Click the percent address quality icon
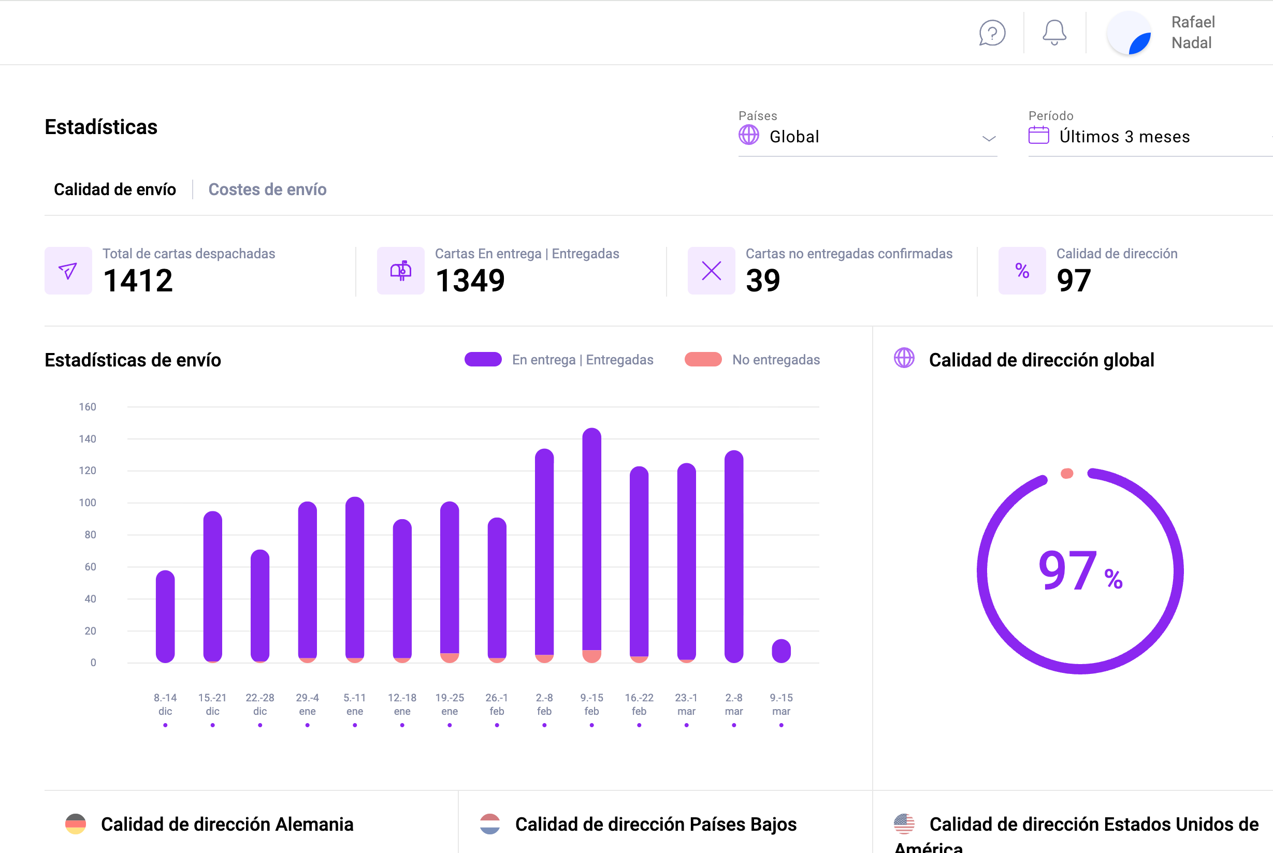 click(1021, 270)
